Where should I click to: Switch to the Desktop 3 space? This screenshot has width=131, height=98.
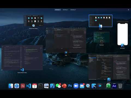73,10
